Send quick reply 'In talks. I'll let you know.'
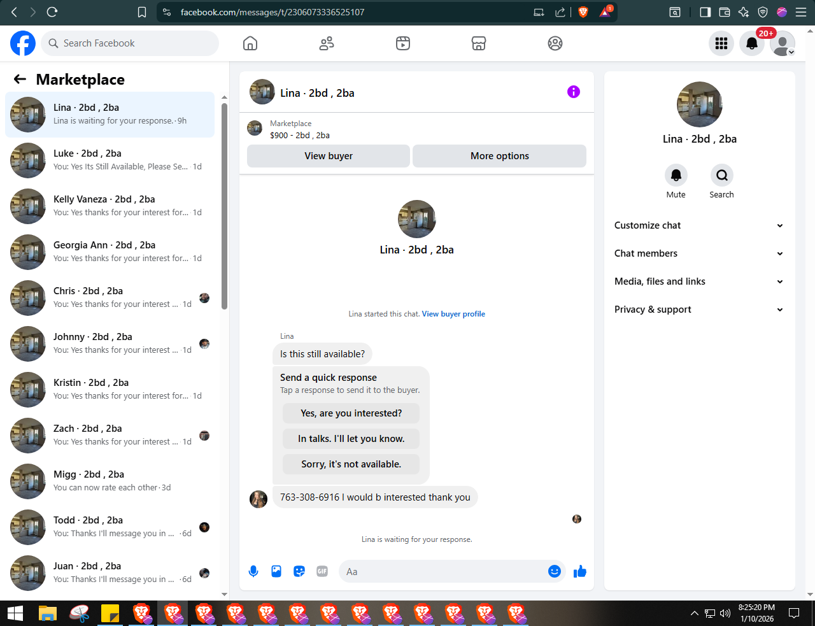Image resolution: width=815 pixels, height=626 pixels. (x=351, y=439)
